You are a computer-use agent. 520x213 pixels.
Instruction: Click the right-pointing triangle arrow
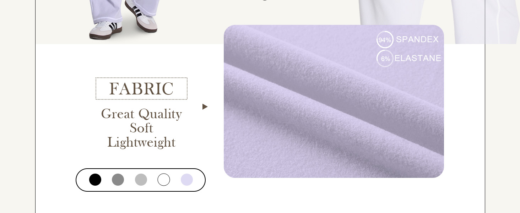[205, 106]
